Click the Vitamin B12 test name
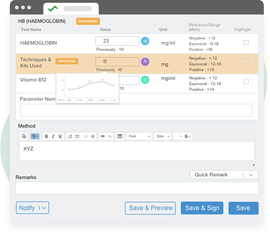Image resolution: width=270 pixels, height=234 pixels. [33, 80]
